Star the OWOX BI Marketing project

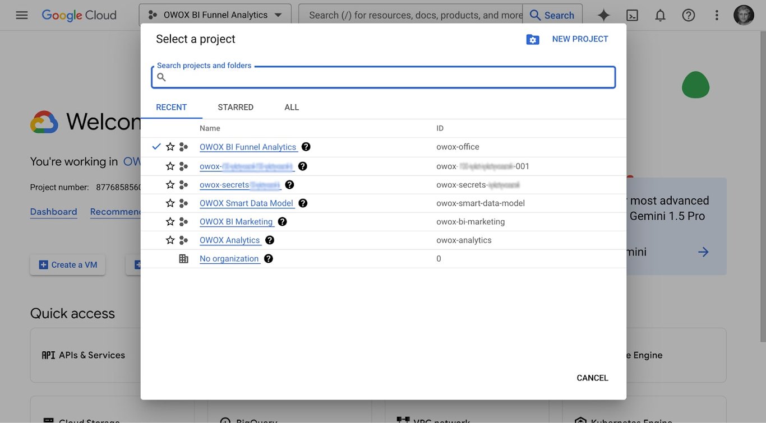pyautogui.click(x=170, y=221)
